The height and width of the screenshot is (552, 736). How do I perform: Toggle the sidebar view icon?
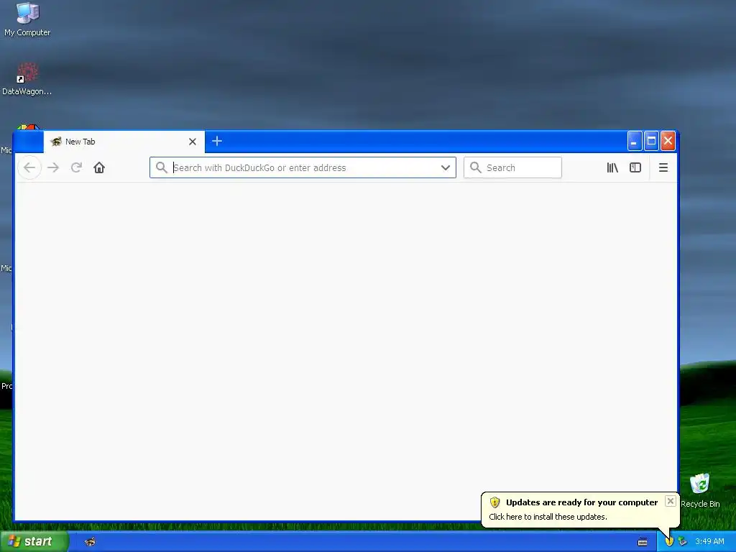point(635,167)
